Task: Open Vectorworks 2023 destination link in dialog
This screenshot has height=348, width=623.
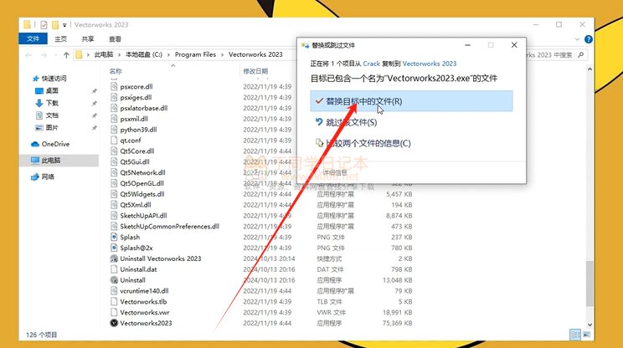Action: [x=429, y=64]
